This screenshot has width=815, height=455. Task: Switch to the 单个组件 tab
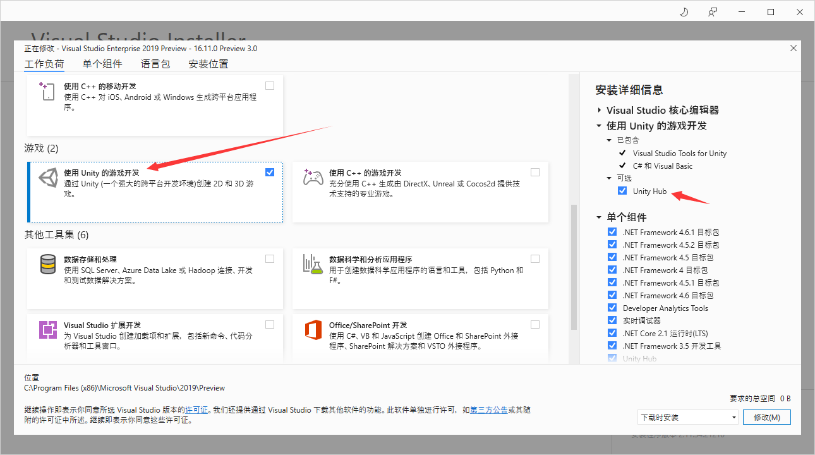pos(102,64)
